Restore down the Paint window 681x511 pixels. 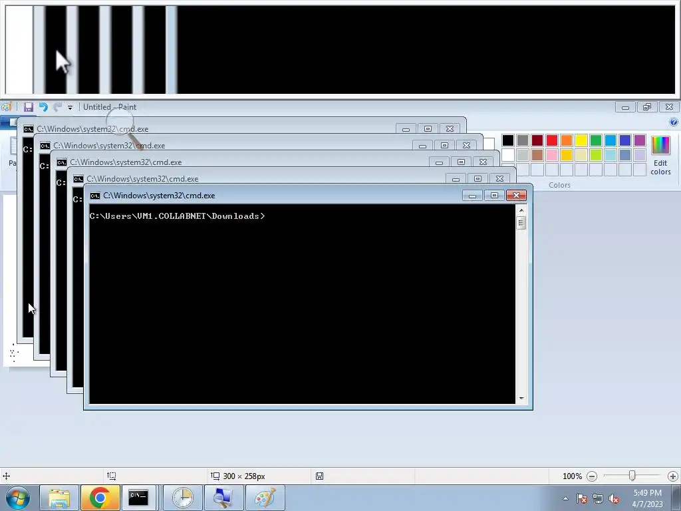pyautogui.click(x=647, y=107)
